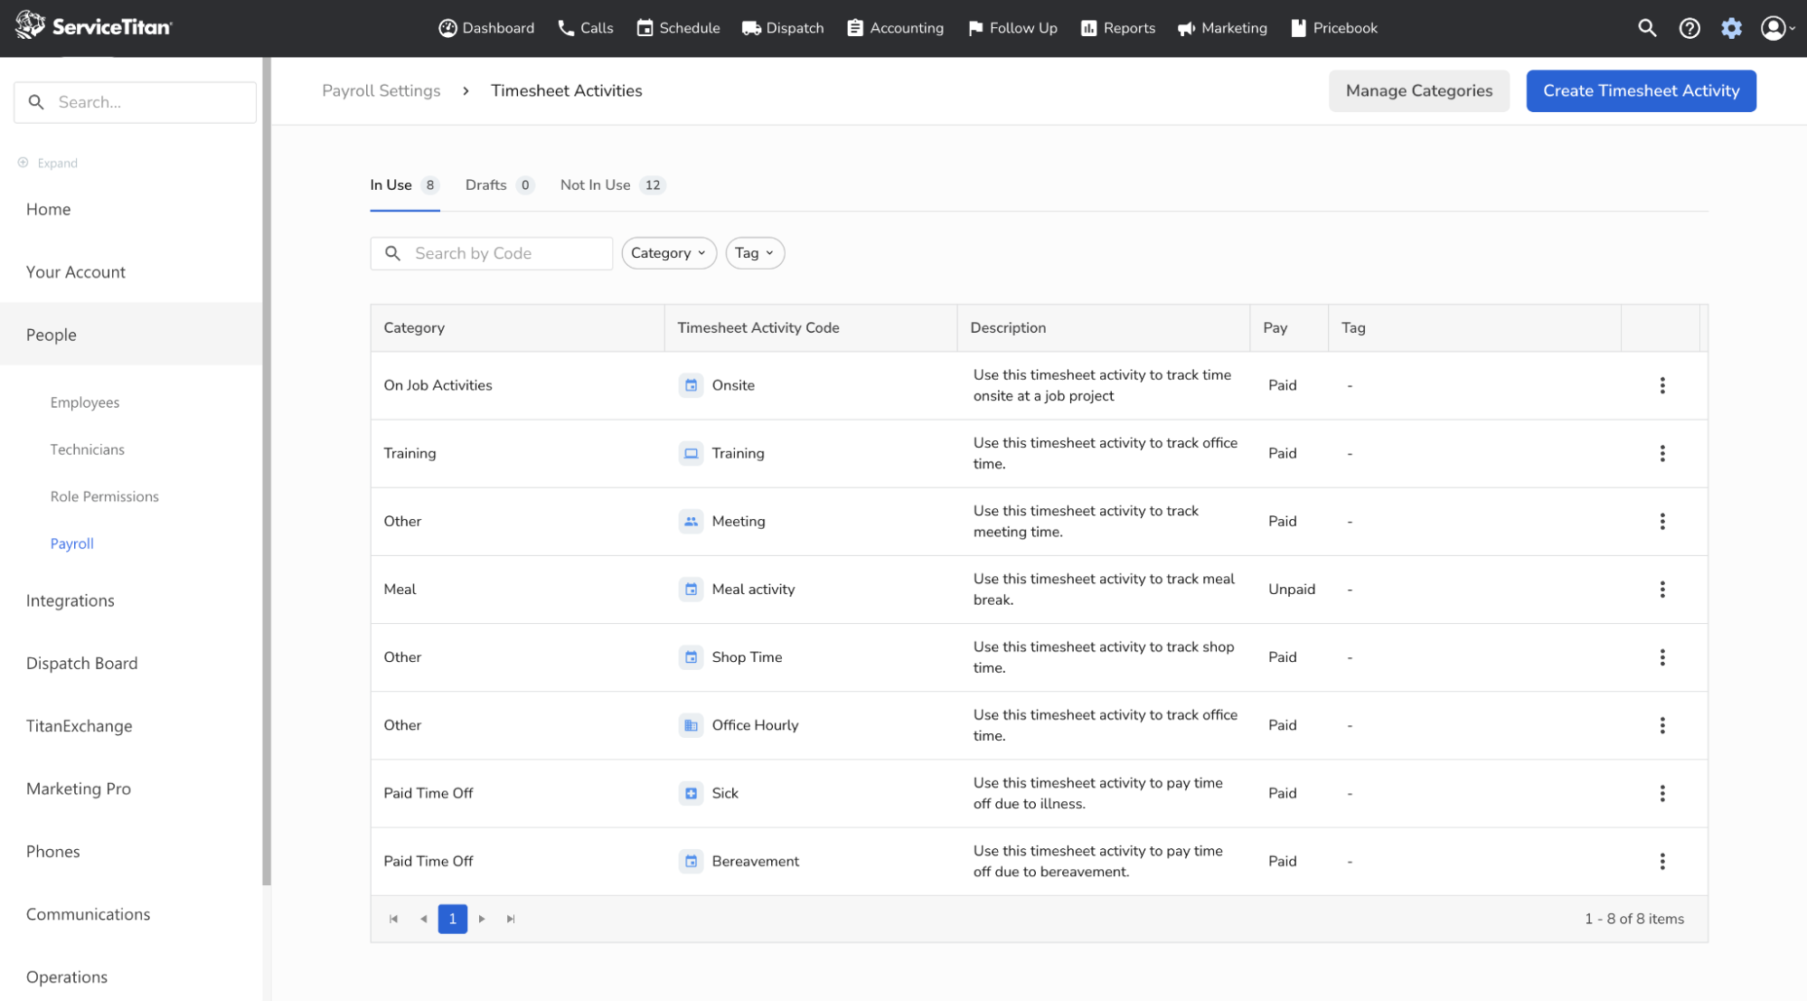Click the ServiceTitan logo
Viewport: 1807px width, 1001px height.
click(x=93, y=26)
